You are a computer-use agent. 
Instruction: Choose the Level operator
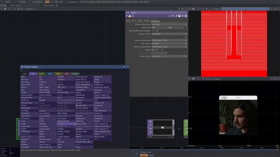click(48, 118)
